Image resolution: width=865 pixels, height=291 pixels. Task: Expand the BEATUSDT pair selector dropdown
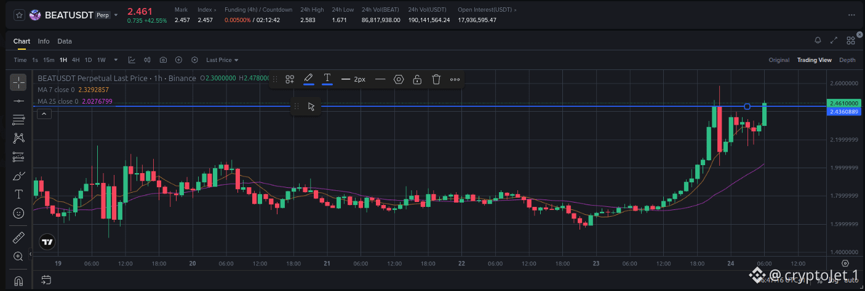click(116, 15)
